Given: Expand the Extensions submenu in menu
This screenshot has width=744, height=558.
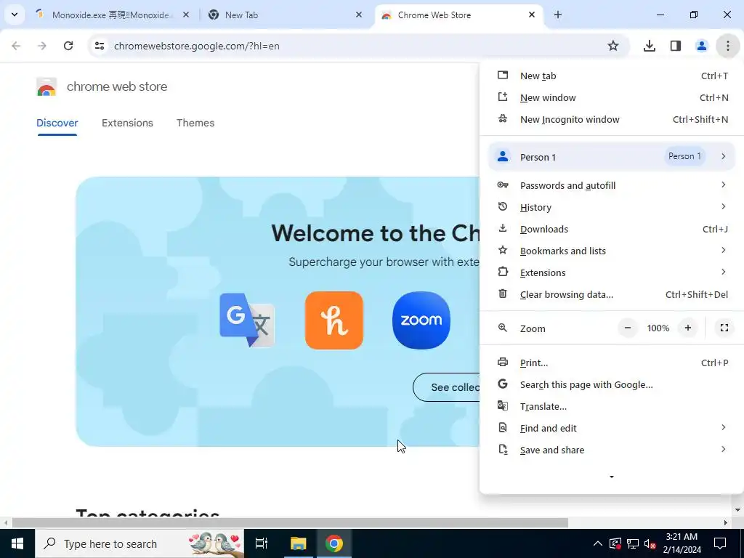Looking at the screenshot, I should click(612, 273).
